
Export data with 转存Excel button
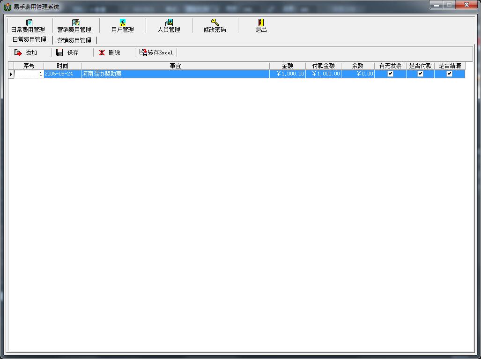(156, 52)
